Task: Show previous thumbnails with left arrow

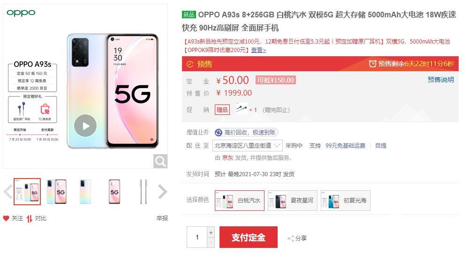Action: coord(8,192)
